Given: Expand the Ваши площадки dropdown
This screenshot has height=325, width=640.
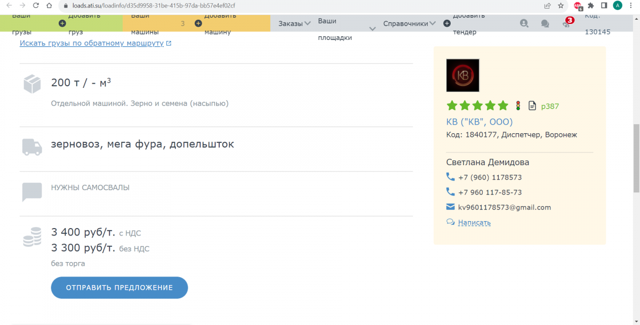Looking at the screenshot, I should (x=372, y=29).
